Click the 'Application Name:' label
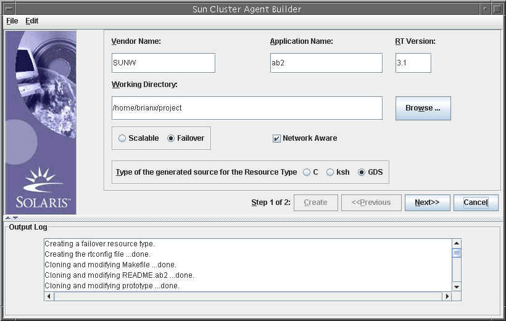 pos(301,41)
